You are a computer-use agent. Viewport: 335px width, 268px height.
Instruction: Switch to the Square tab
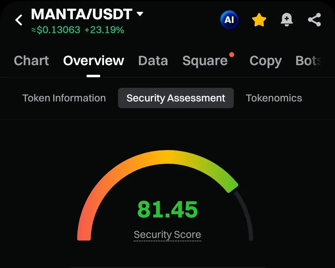tap(205, 61)
